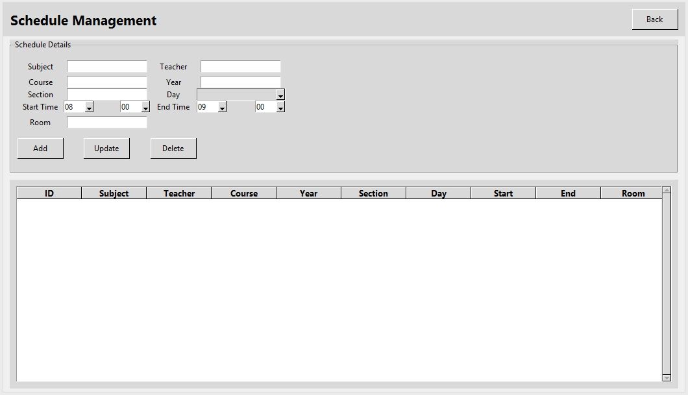Click the Year entry field
Screen dimensions: 688x395
[240, 82]
